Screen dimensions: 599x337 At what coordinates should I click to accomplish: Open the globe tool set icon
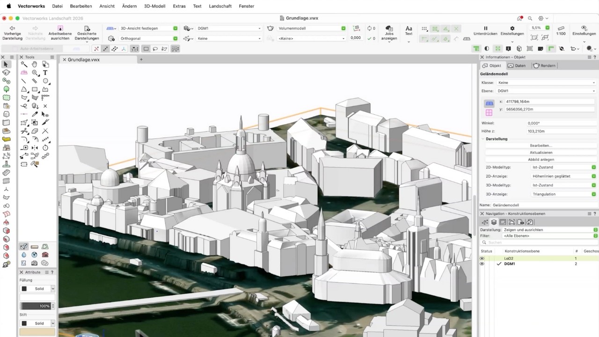coord(35,255)
